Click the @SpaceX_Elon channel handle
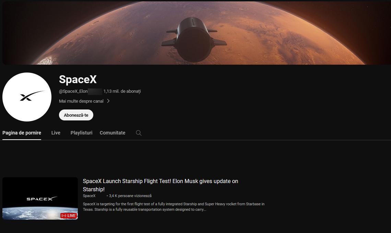Image resolution: width=391 pixels, height=233 pixels. (73, 91)
